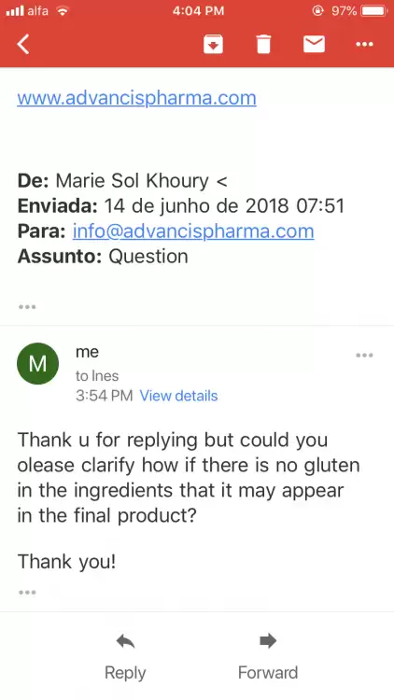
Task: Tap the Reply arrow icon
Action: tap(125, 642)
